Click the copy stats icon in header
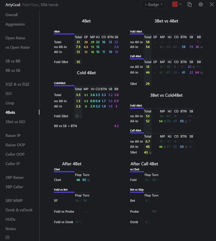Screen dimensions: 216x241 189,4
